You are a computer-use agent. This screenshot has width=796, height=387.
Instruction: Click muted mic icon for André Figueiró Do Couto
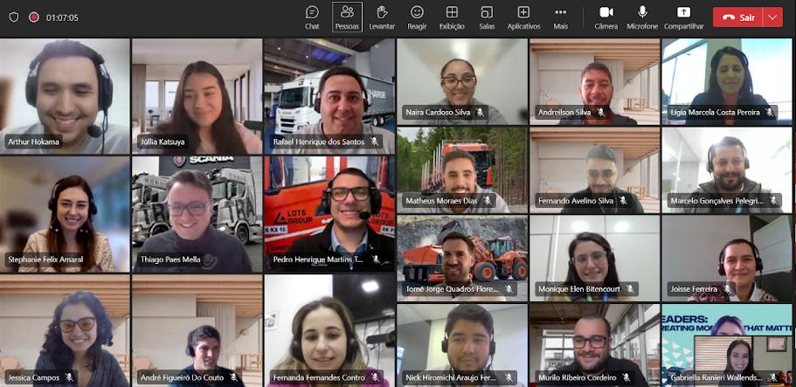[233, 377]
